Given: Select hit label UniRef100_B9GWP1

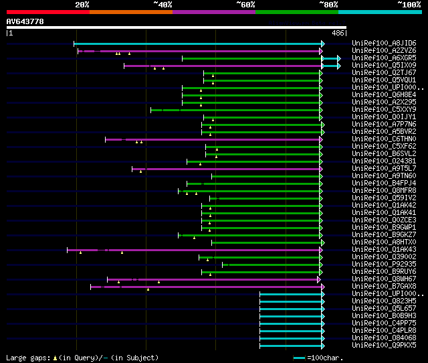Looking at the screenshot, I should [384, 228].
